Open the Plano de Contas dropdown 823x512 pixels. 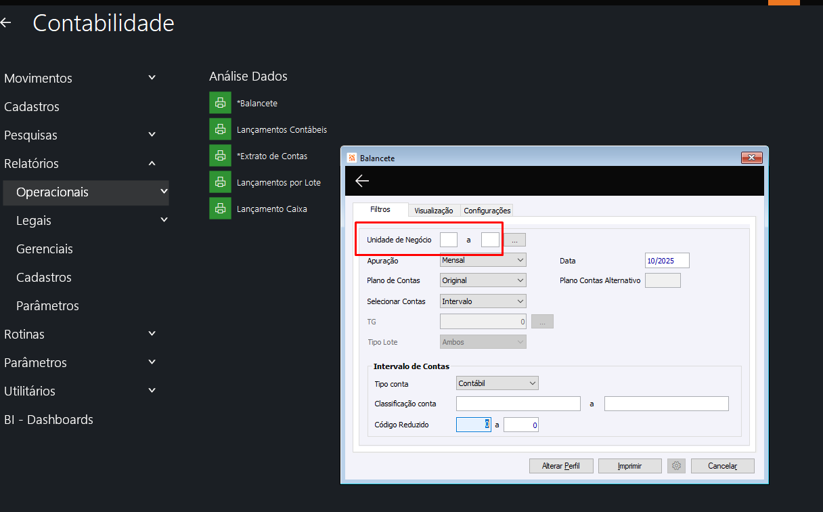coord(483,280)
